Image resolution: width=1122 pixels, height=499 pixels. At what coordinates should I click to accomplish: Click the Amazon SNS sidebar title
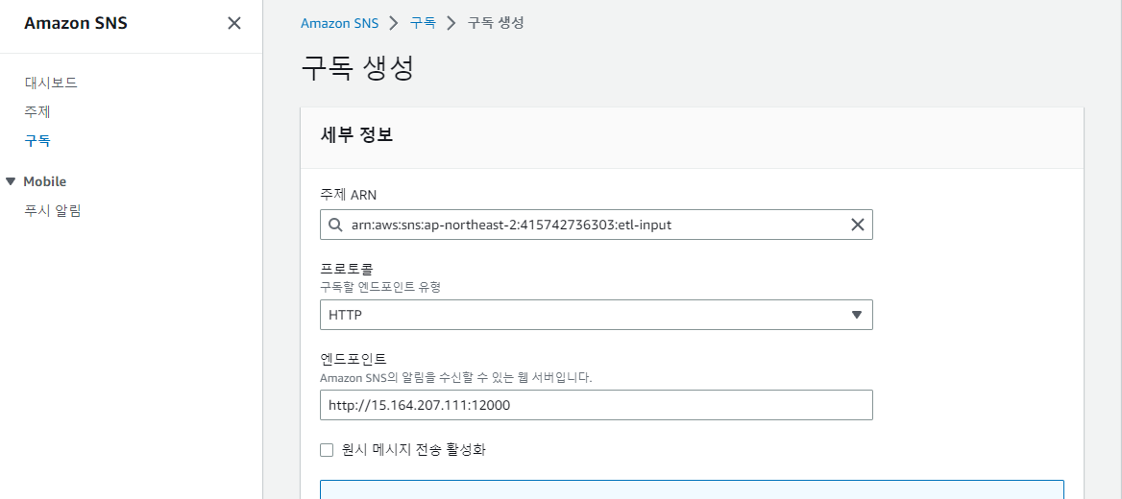[76, 23]
